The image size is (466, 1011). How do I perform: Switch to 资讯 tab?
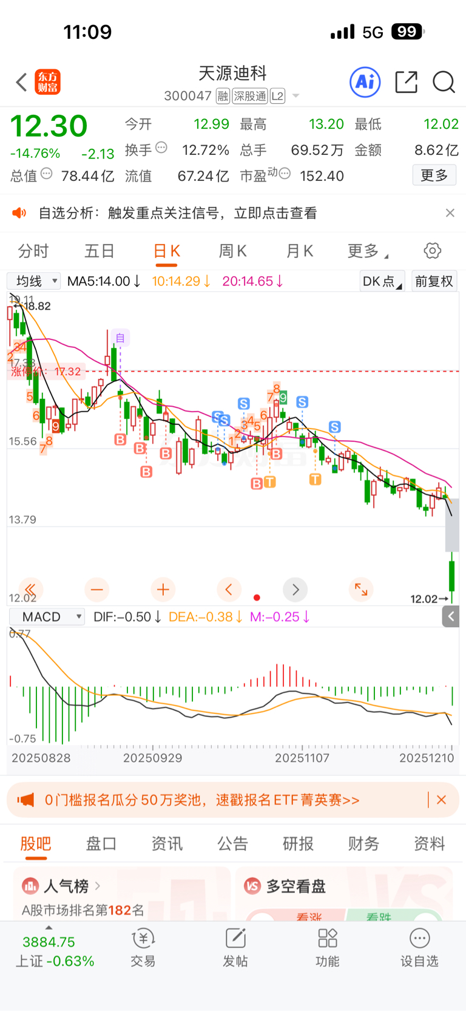[167, 843]
